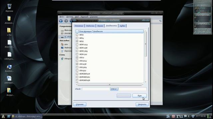Screen dimensions: 213x119
Task: Click the blue launcher icon on the taskbar
Action: [x=9, y=116]
